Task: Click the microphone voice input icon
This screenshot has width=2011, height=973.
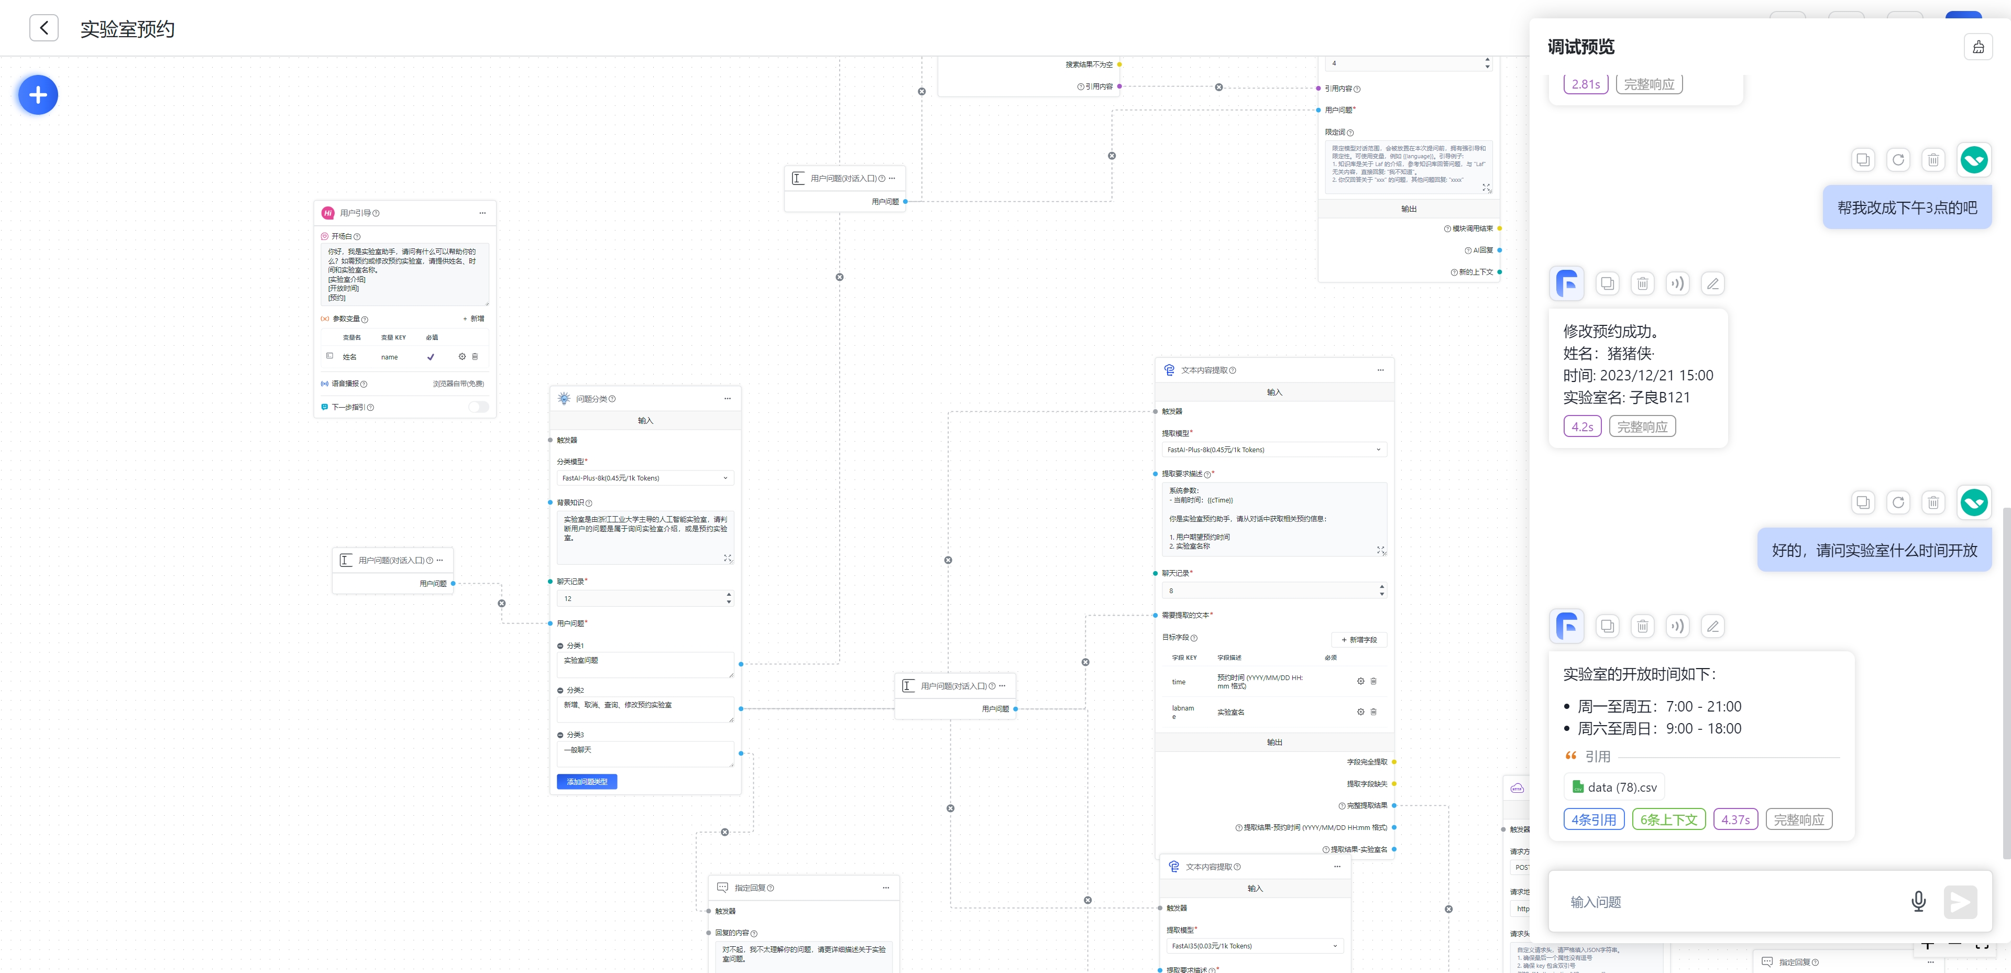Action: point(1917,901)
